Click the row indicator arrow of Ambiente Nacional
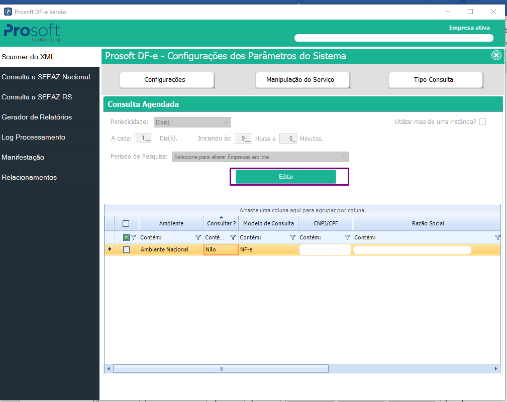Screen dimensions: 507x402 point(110,249)
